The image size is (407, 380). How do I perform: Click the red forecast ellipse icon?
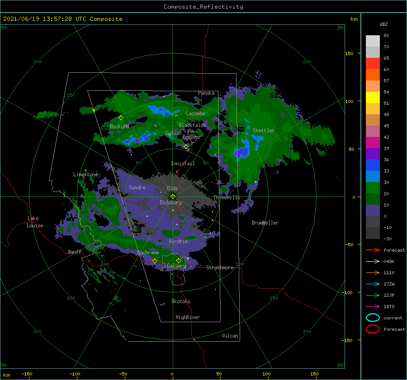pyautogui.click(x=373, y=329)
